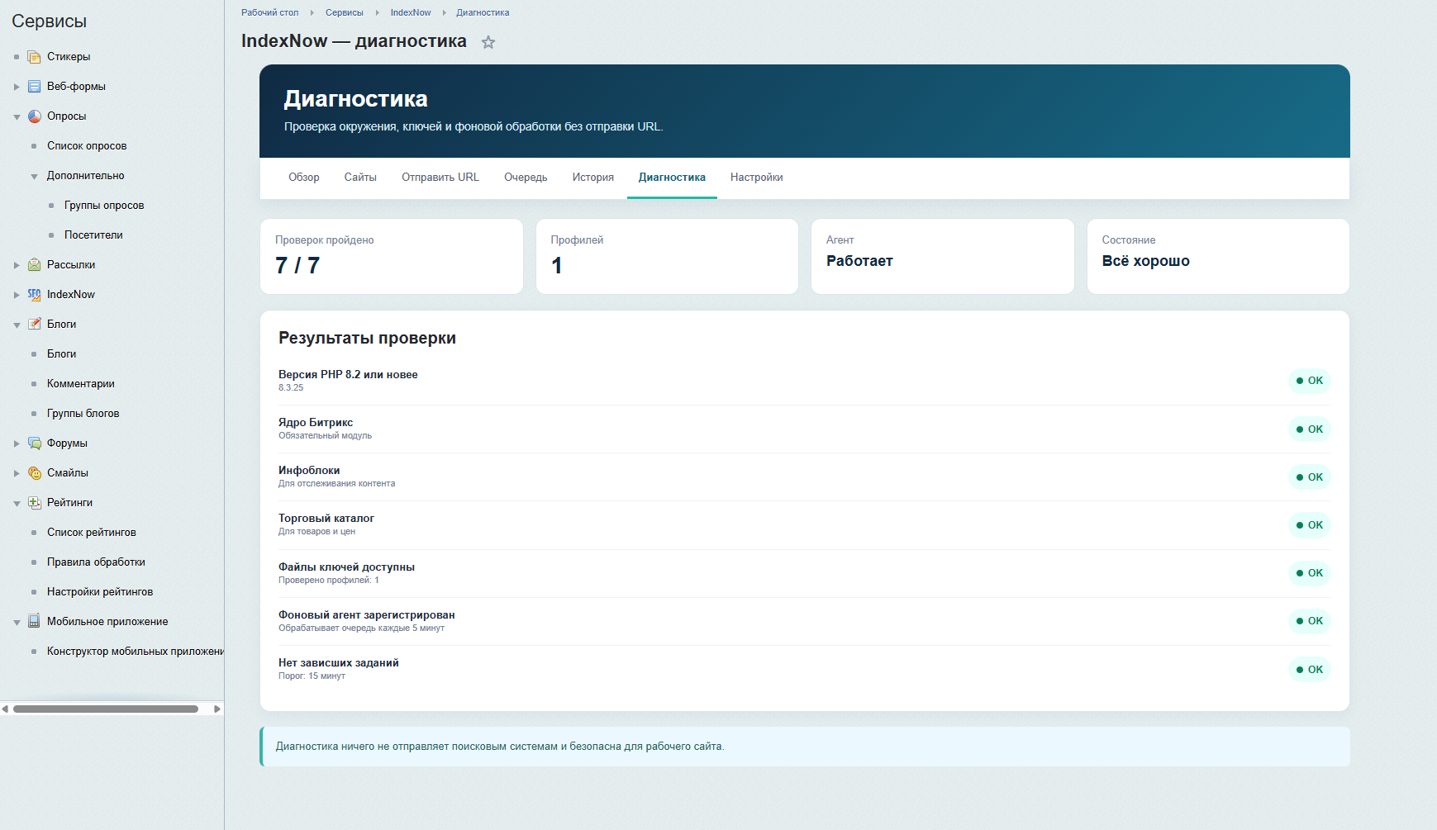1437x830 pixels.
Task: Collapse the Опросы tree node
Action: (x=17, y=117)
